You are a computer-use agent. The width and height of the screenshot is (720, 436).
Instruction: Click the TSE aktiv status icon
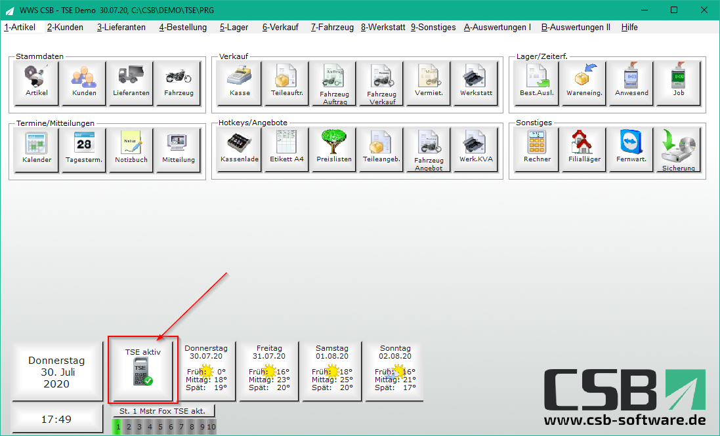click(x=143, y=370)
